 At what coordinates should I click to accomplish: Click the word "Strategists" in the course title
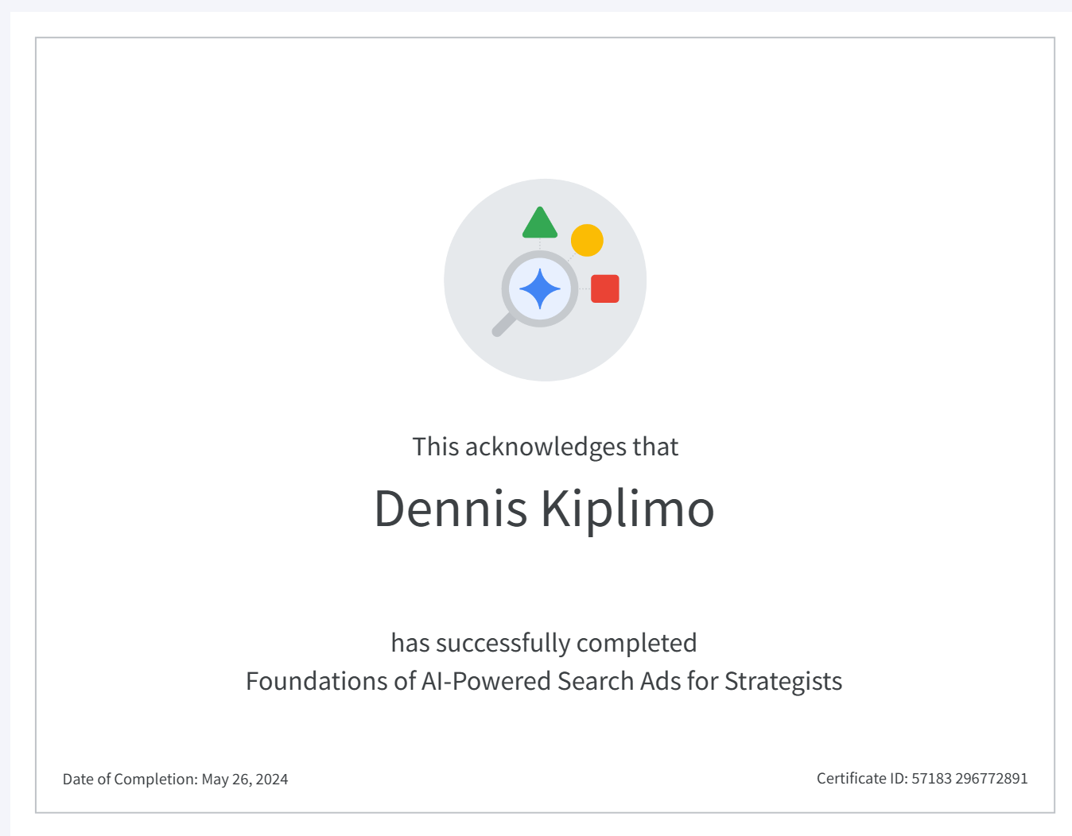(783, 681)
